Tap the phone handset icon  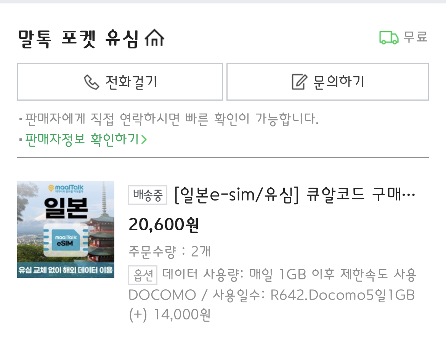tap(91, 82)
